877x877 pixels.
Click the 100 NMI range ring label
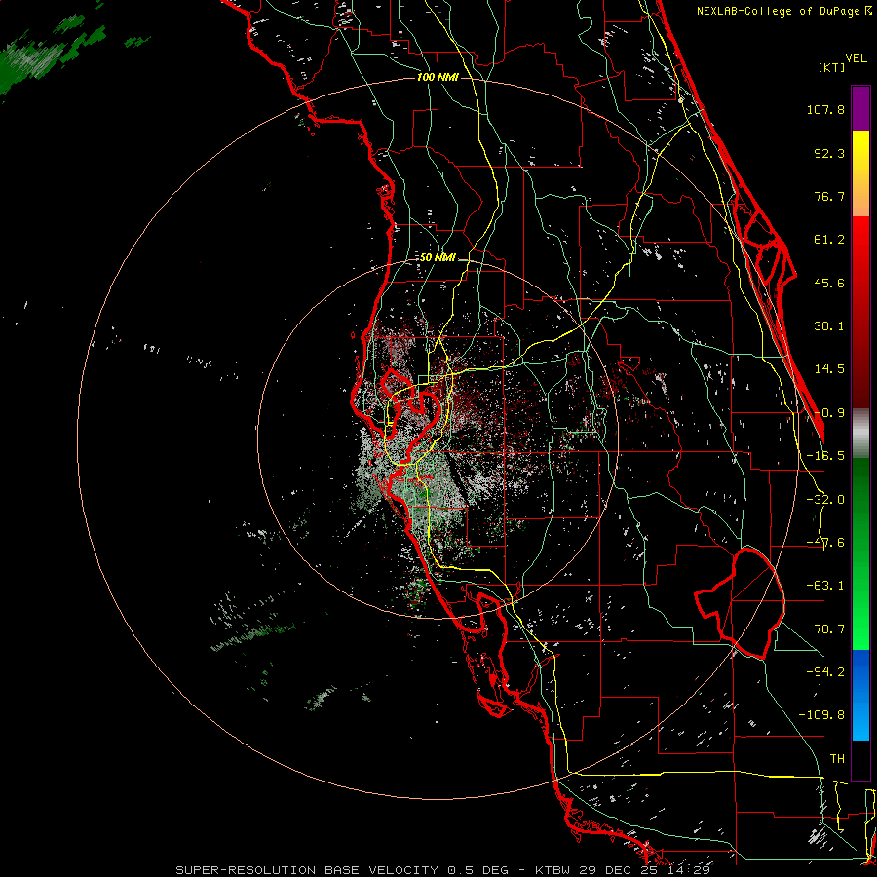[x=438, y=77]
